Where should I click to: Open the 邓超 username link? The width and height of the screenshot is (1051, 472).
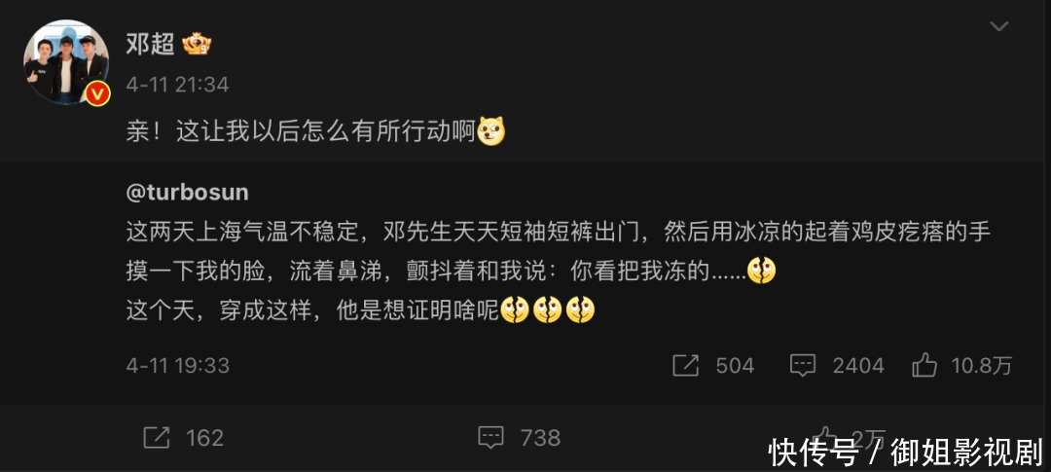coord(150,44)
